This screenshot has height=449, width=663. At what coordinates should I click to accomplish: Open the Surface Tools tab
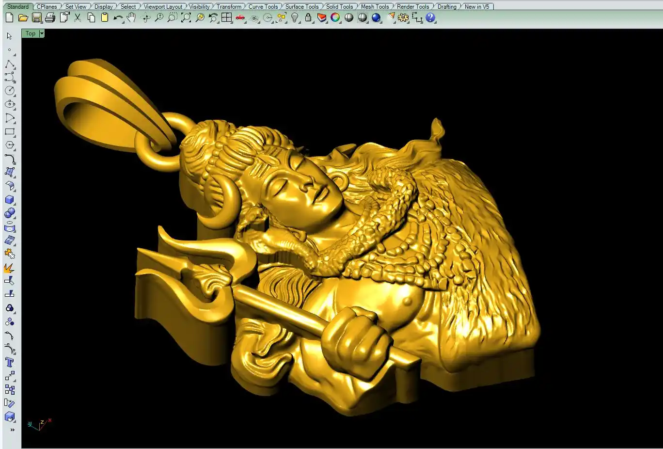301,6
